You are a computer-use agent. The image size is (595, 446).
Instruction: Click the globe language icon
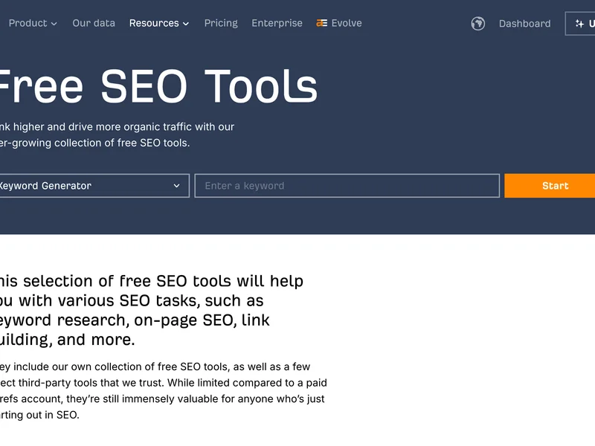477,24
